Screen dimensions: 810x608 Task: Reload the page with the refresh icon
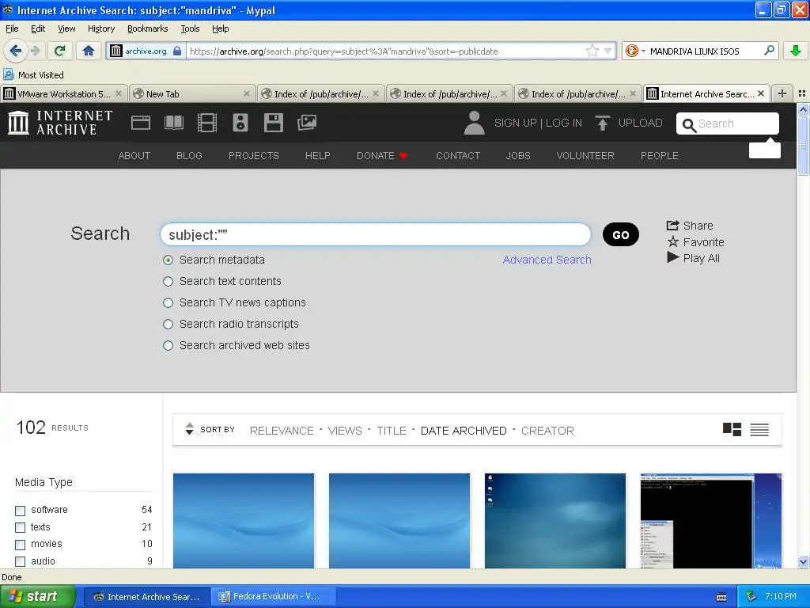[x=60, y=51]
